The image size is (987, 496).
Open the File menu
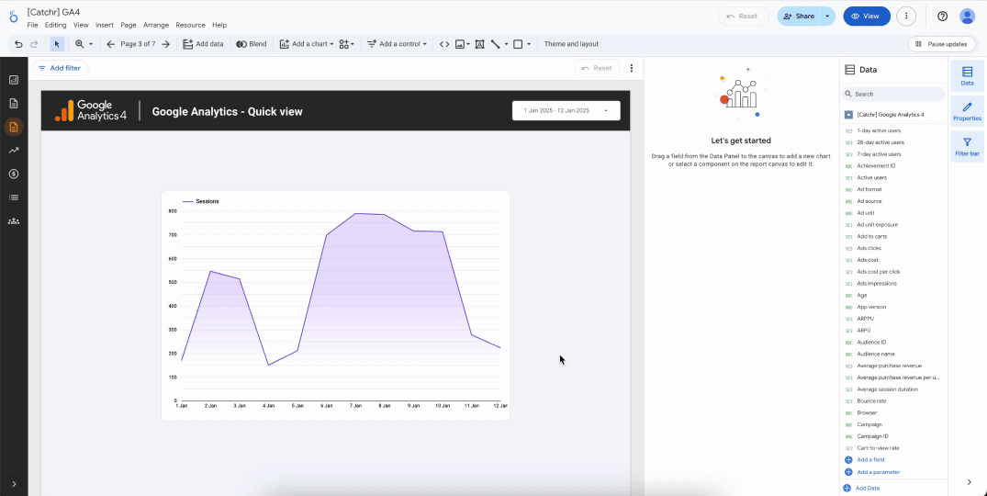33,25
